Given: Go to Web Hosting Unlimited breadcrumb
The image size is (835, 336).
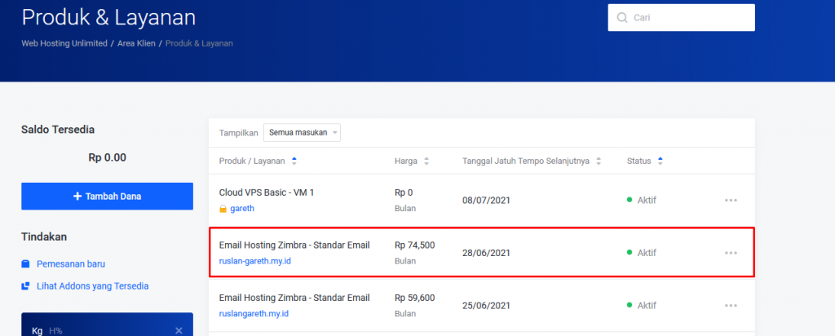Looking at the screenshot, I should coord(64,42).
